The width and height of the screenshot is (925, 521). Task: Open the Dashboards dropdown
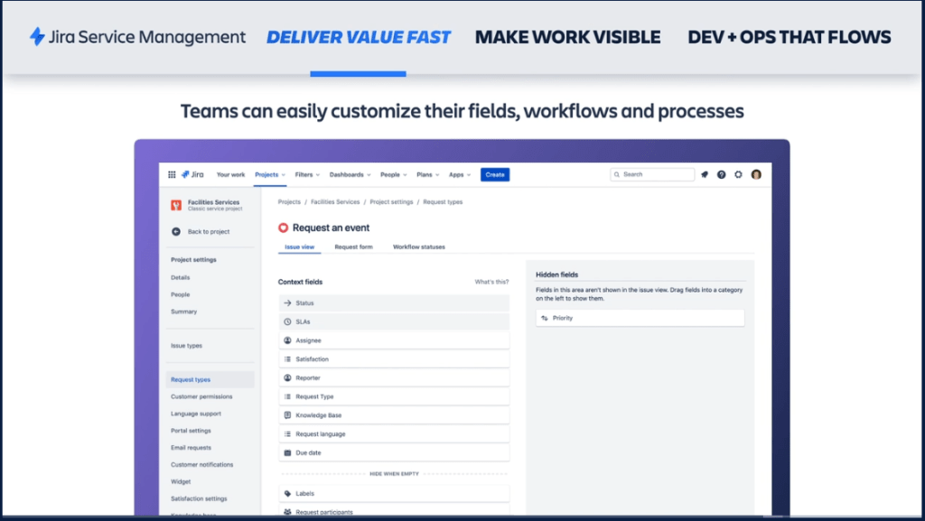(x=350, y=174)
